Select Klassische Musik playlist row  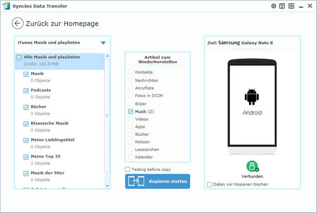pos(60,127)
